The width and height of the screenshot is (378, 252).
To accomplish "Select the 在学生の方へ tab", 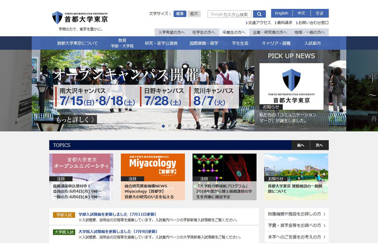I will pyautogui.click(x=203, y=32).
